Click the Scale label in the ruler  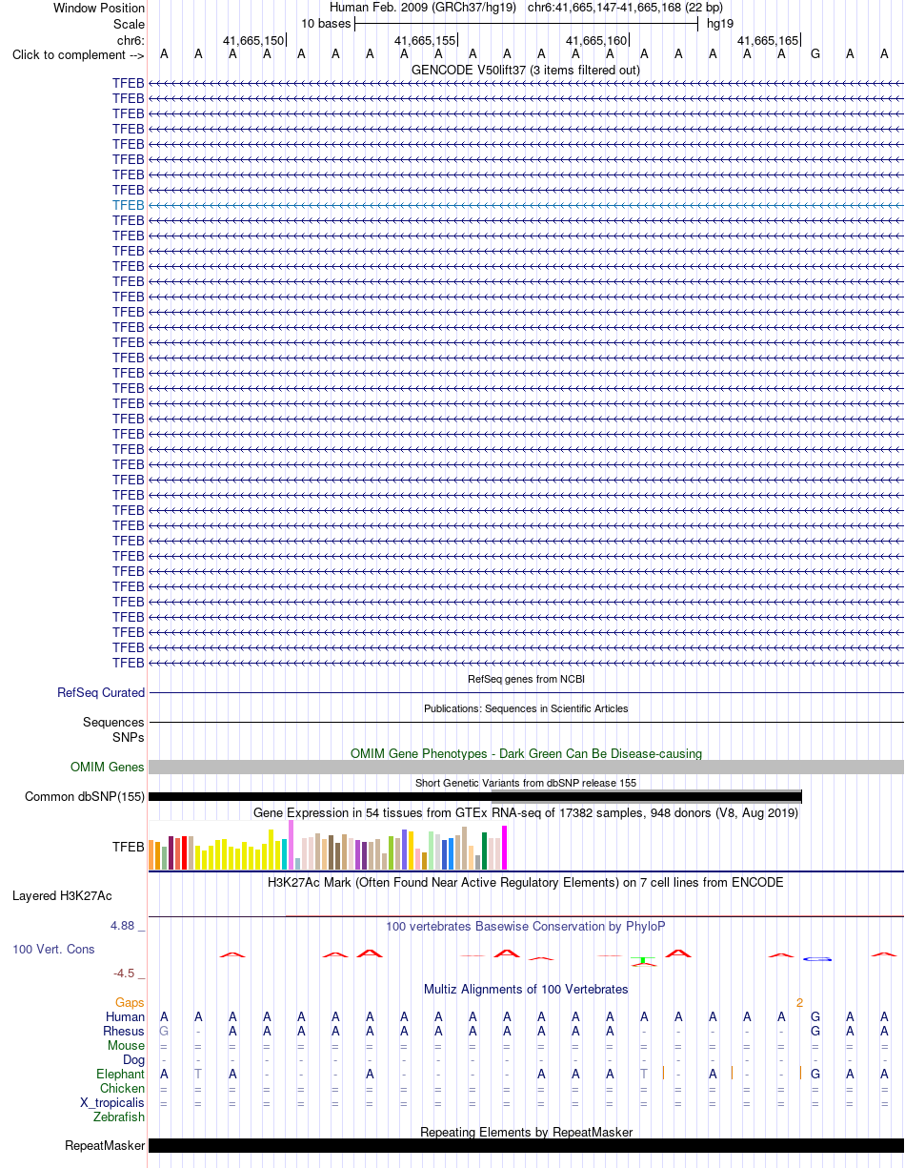129,24
